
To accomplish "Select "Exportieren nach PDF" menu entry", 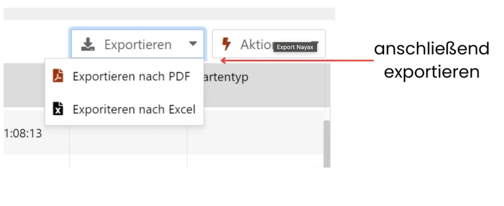I will click(131, 76).
